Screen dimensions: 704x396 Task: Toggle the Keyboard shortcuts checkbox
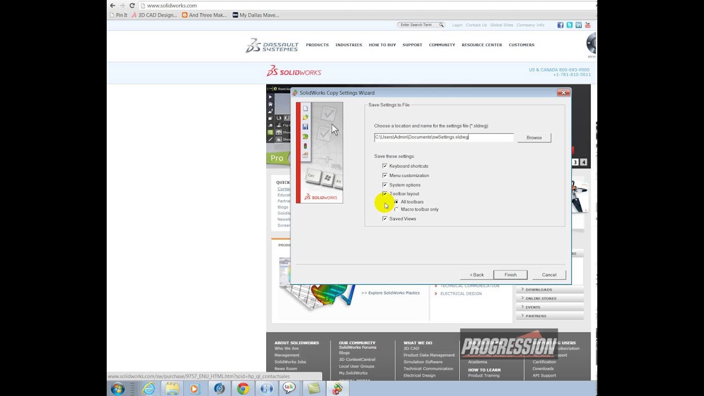[385, 166]
